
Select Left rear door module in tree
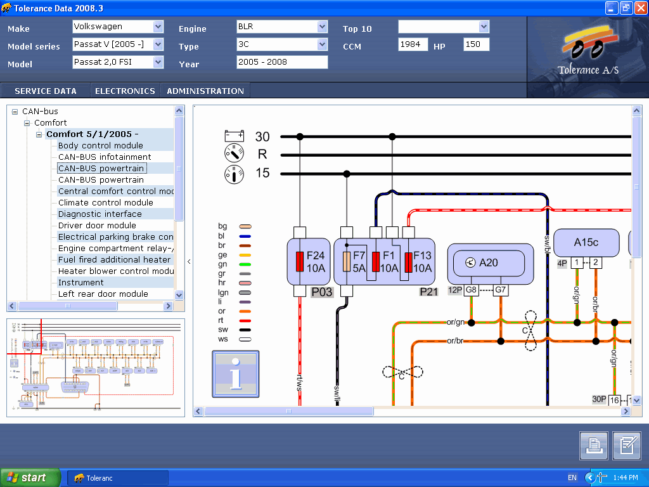click(x=103, y=294)
